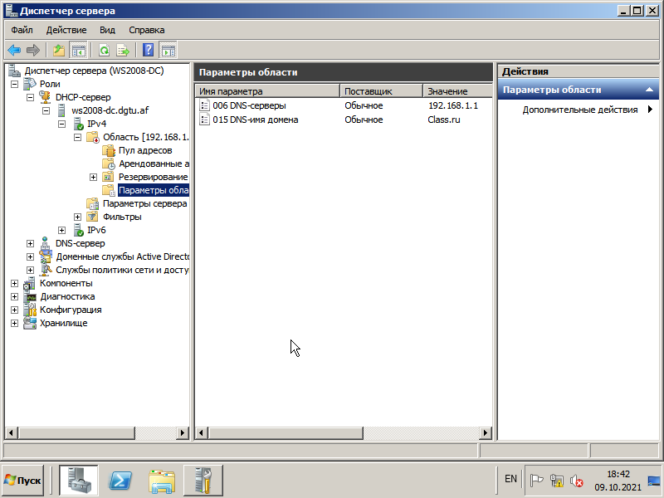Expand the Компоненты node
The height and width of the screenshot is (498, 664).
pyautogui.click(x=14, y=283)
